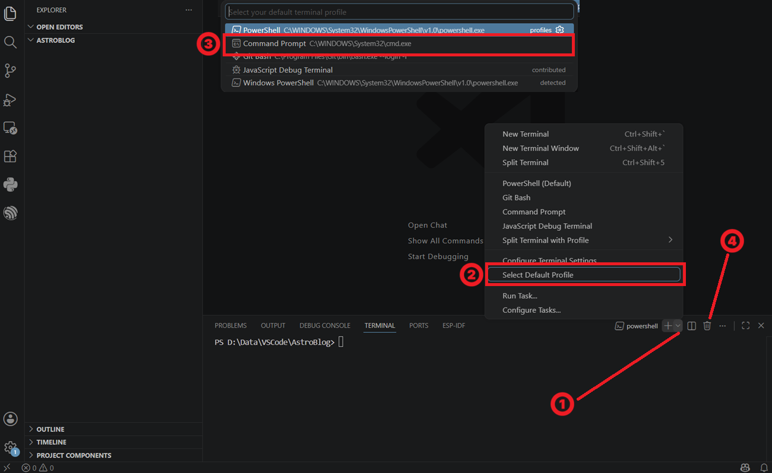Expand the Outline section
This screenshot has width=772, height=473.
click(113, 429)
